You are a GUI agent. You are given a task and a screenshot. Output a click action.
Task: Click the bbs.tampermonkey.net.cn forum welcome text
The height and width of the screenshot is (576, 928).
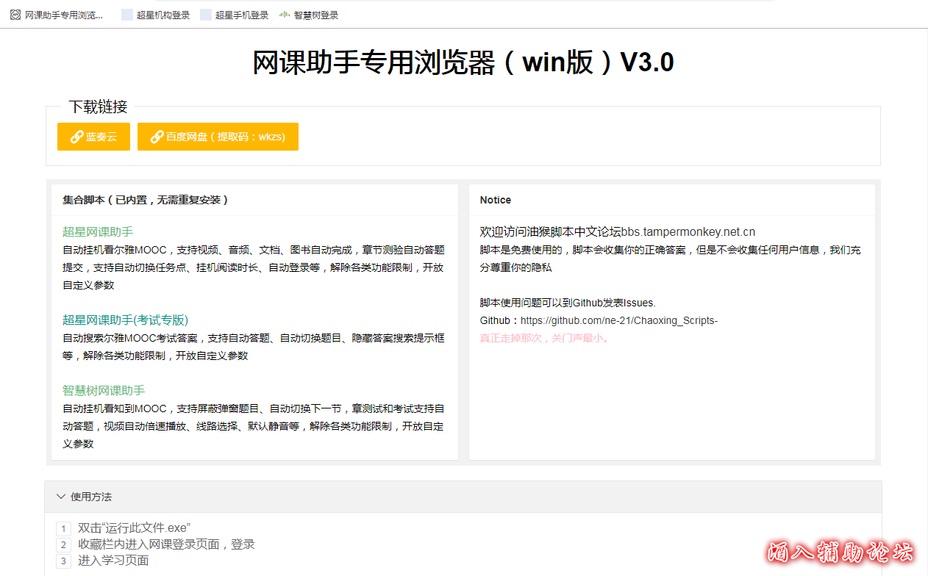[x=617, y=231]
